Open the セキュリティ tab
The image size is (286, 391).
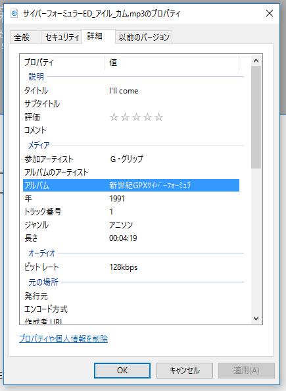coord(62,38)
